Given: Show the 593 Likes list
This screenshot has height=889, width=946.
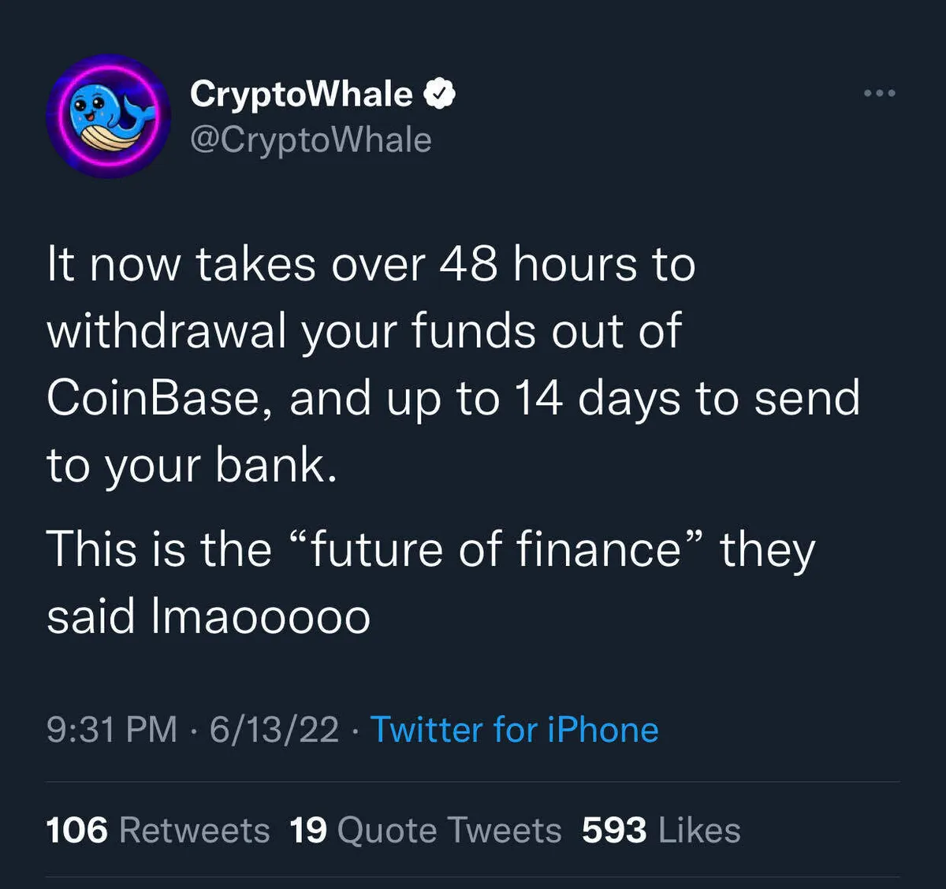Looking at the screenshot, I should (x=661, y=830).
